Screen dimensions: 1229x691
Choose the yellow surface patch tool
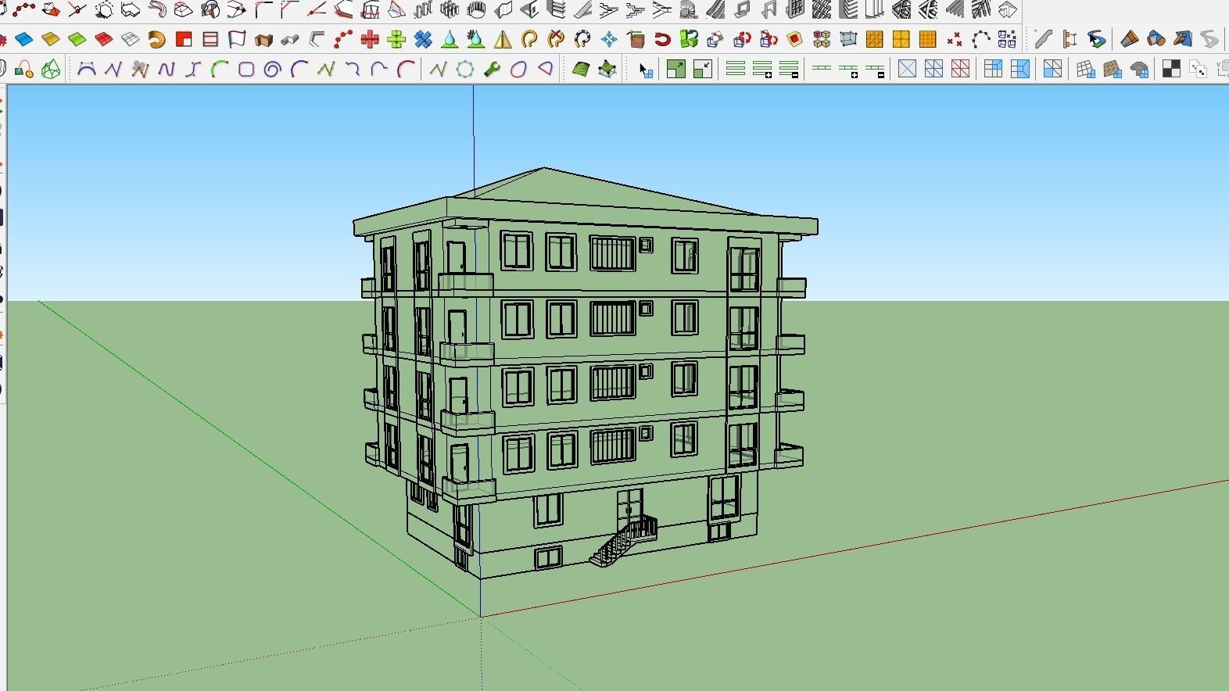(x=51, y=39)
